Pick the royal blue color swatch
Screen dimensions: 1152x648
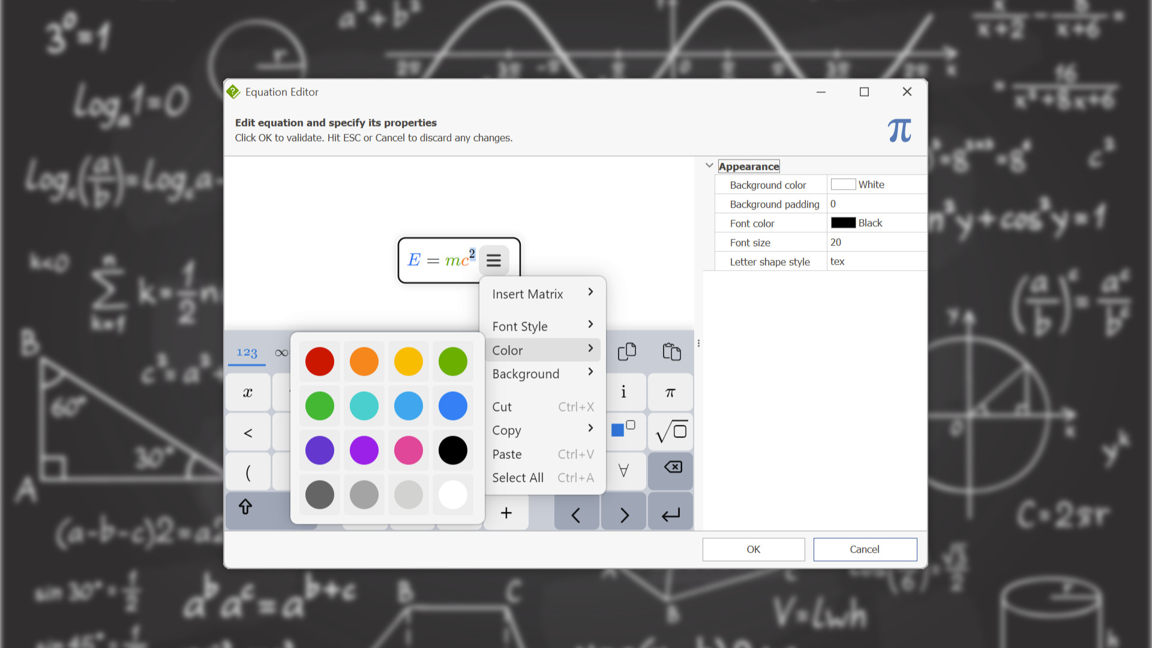(x=453, y=406)
